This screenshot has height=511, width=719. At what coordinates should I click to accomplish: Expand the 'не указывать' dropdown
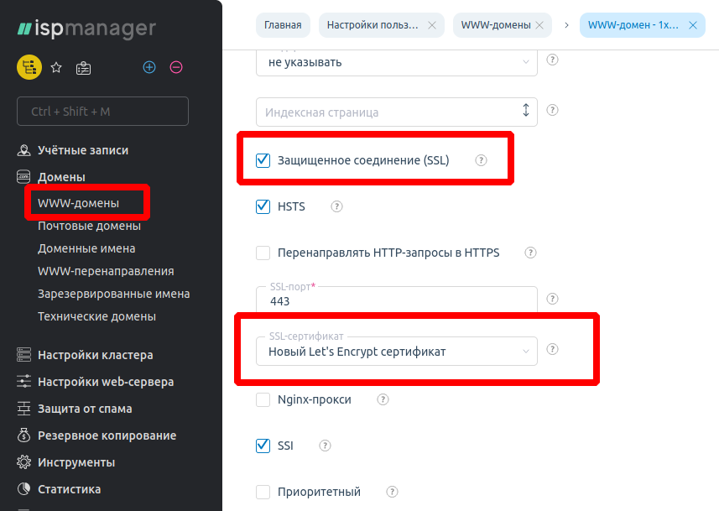pos(396,61)
